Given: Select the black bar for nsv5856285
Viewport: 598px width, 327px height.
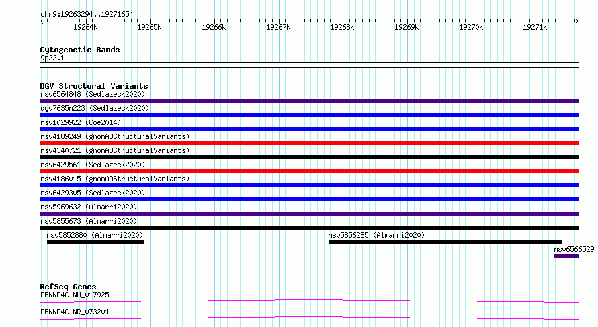Looking at the screenshot, I should pyautogui.click(x=445, y=242).
